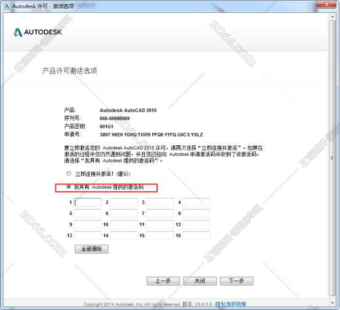This screenshot has width=340, height=310.
Task: Click activation code field 1
Action: point(88,202)
